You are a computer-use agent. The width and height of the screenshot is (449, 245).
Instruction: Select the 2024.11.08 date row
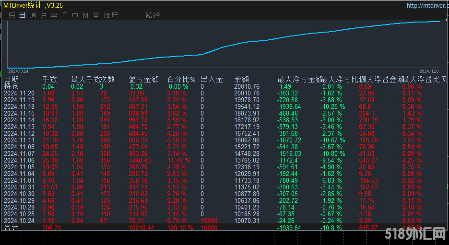(19, 147)
